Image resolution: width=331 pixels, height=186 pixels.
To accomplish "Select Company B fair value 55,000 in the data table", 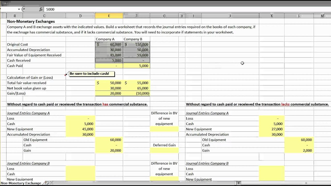I will coord(137,55).
